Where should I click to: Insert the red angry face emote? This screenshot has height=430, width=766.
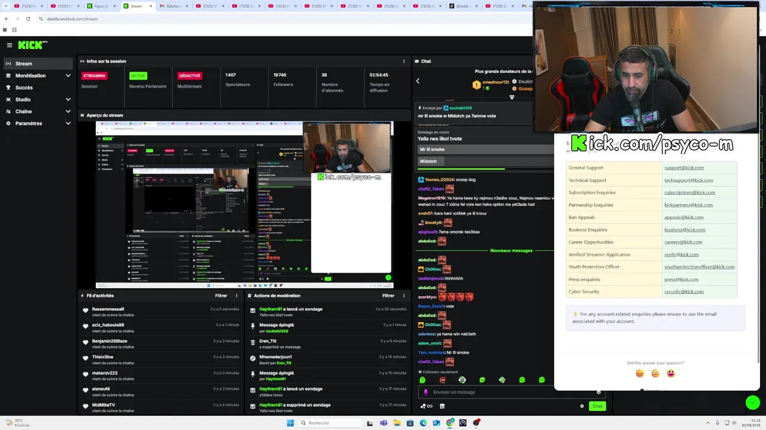coord(442,380)
